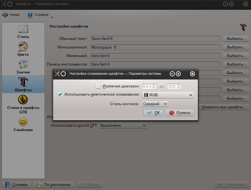Expand the Использовать другой DPI dropdown
This screenshot has width=251, height=190.
(x=123, y=125)
